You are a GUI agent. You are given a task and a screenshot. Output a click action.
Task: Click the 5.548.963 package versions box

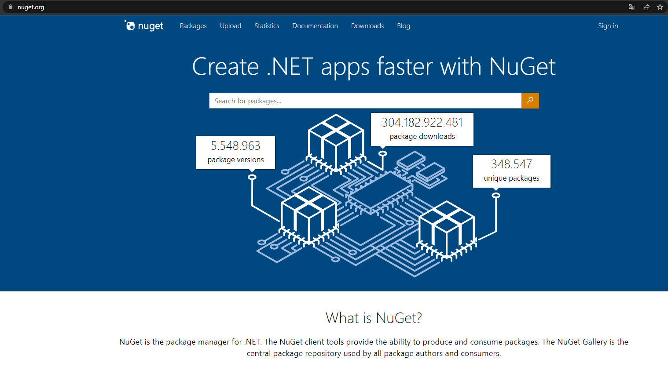pyautogui.click(x=235, y=153)
